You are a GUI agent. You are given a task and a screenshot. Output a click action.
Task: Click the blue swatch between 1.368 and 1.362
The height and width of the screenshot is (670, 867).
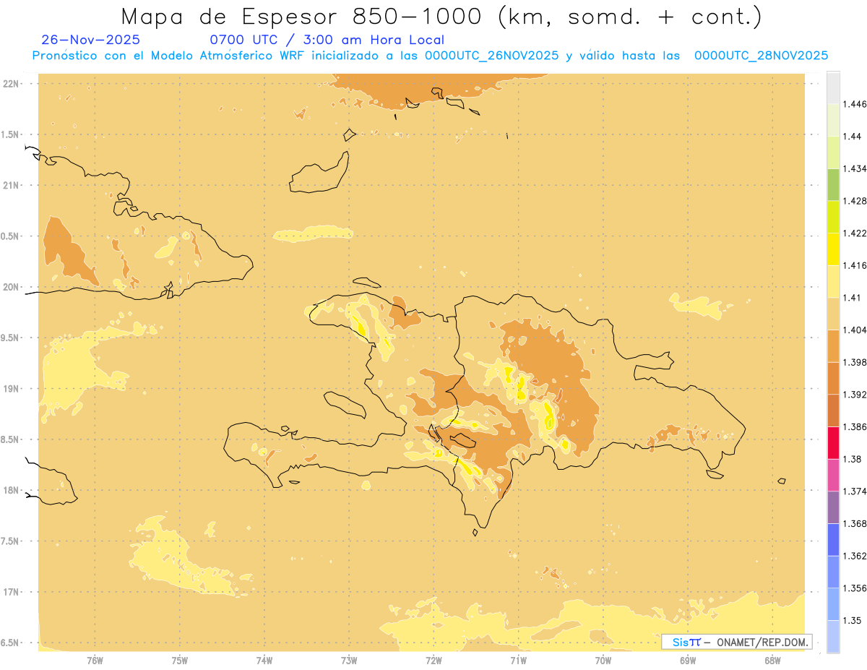pyautogui.click(x=833, y=540)
